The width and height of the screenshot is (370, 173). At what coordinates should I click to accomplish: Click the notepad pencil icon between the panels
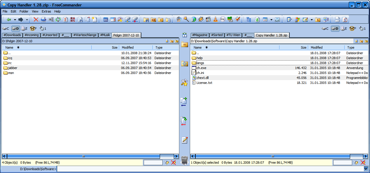coord(184,140)
